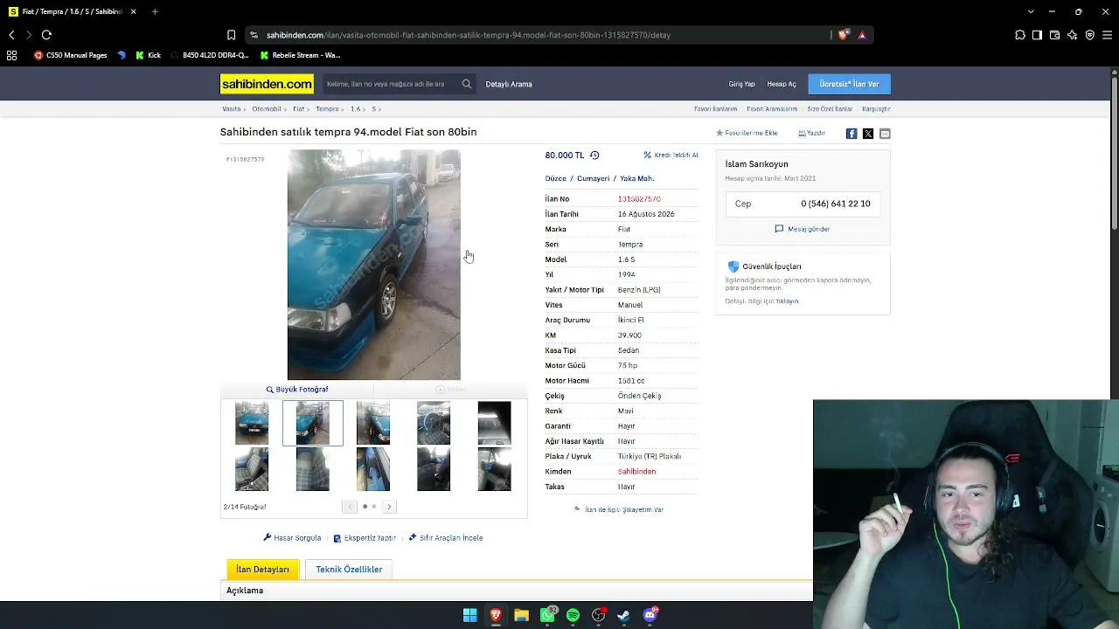Open a new browser tab
Image resolution: width=1119 pixels, height=629 pixels.
155,11
